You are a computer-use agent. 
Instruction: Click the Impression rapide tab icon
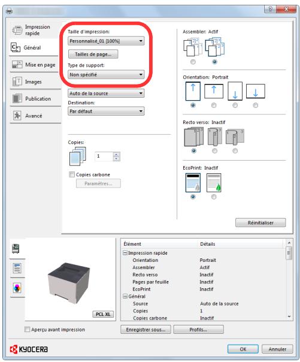[17, 30]
